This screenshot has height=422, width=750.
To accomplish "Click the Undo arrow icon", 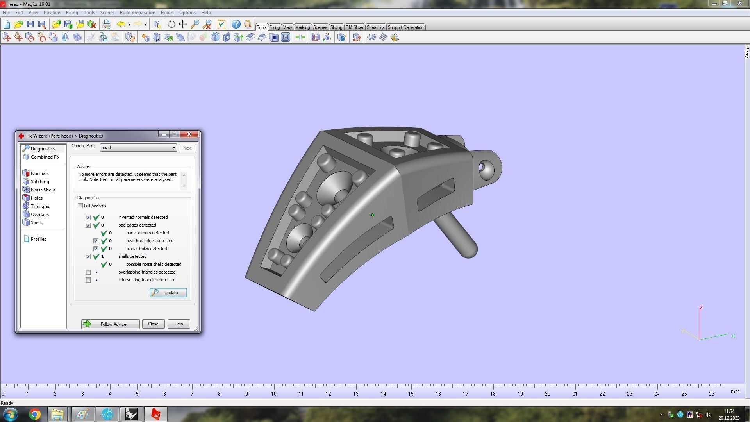I will pos(121,25).
